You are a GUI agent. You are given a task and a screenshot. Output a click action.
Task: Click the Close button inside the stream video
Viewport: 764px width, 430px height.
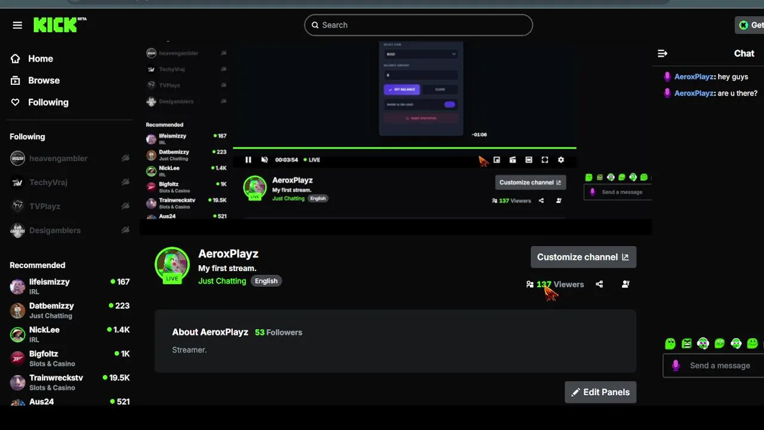pos(440,90)
